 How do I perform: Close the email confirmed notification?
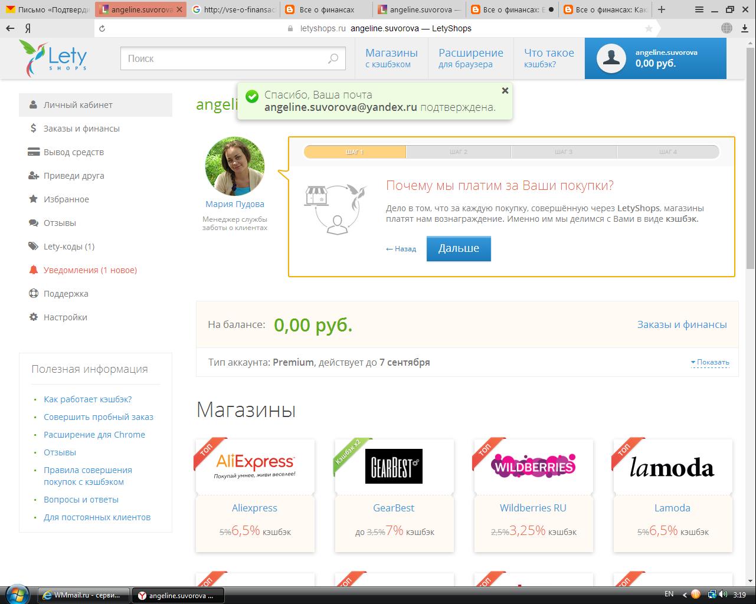tap(505, 90)
